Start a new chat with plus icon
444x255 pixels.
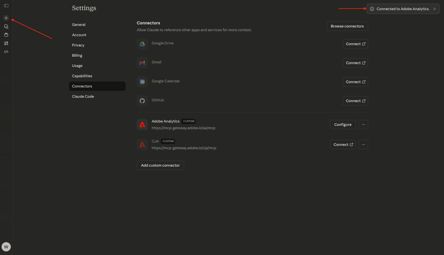(7, 18)
